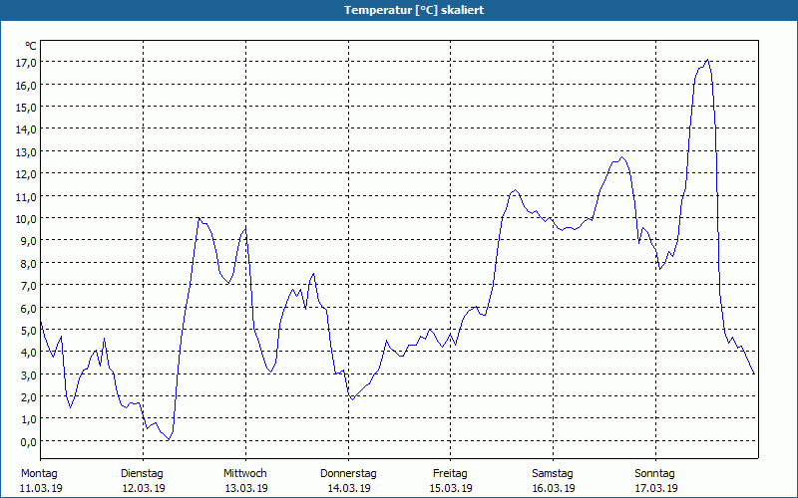Click the 0,0 axis label

tap(28, 441)
